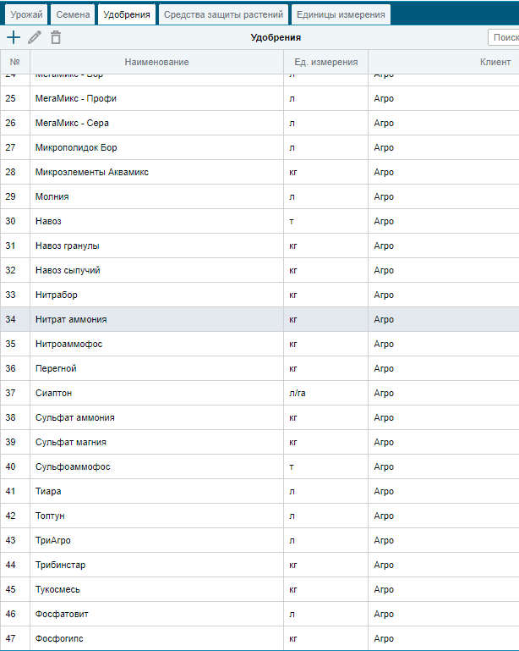Go to Единицы измерения tab

[341, 14]
